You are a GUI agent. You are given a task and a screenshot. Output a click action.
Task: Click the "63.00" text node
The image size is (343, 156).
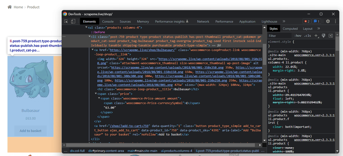[110, 108]
